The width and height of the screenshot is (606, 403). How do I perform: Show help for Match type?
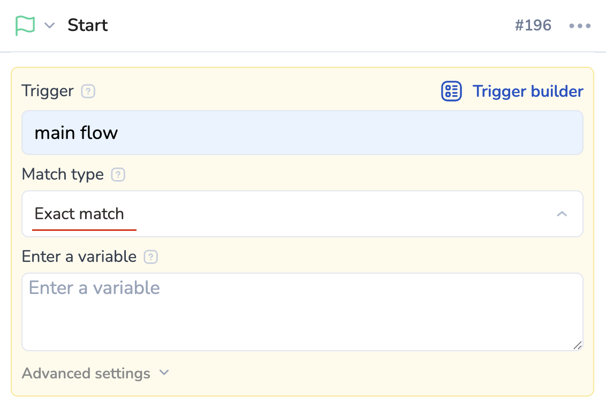point(118,175)
